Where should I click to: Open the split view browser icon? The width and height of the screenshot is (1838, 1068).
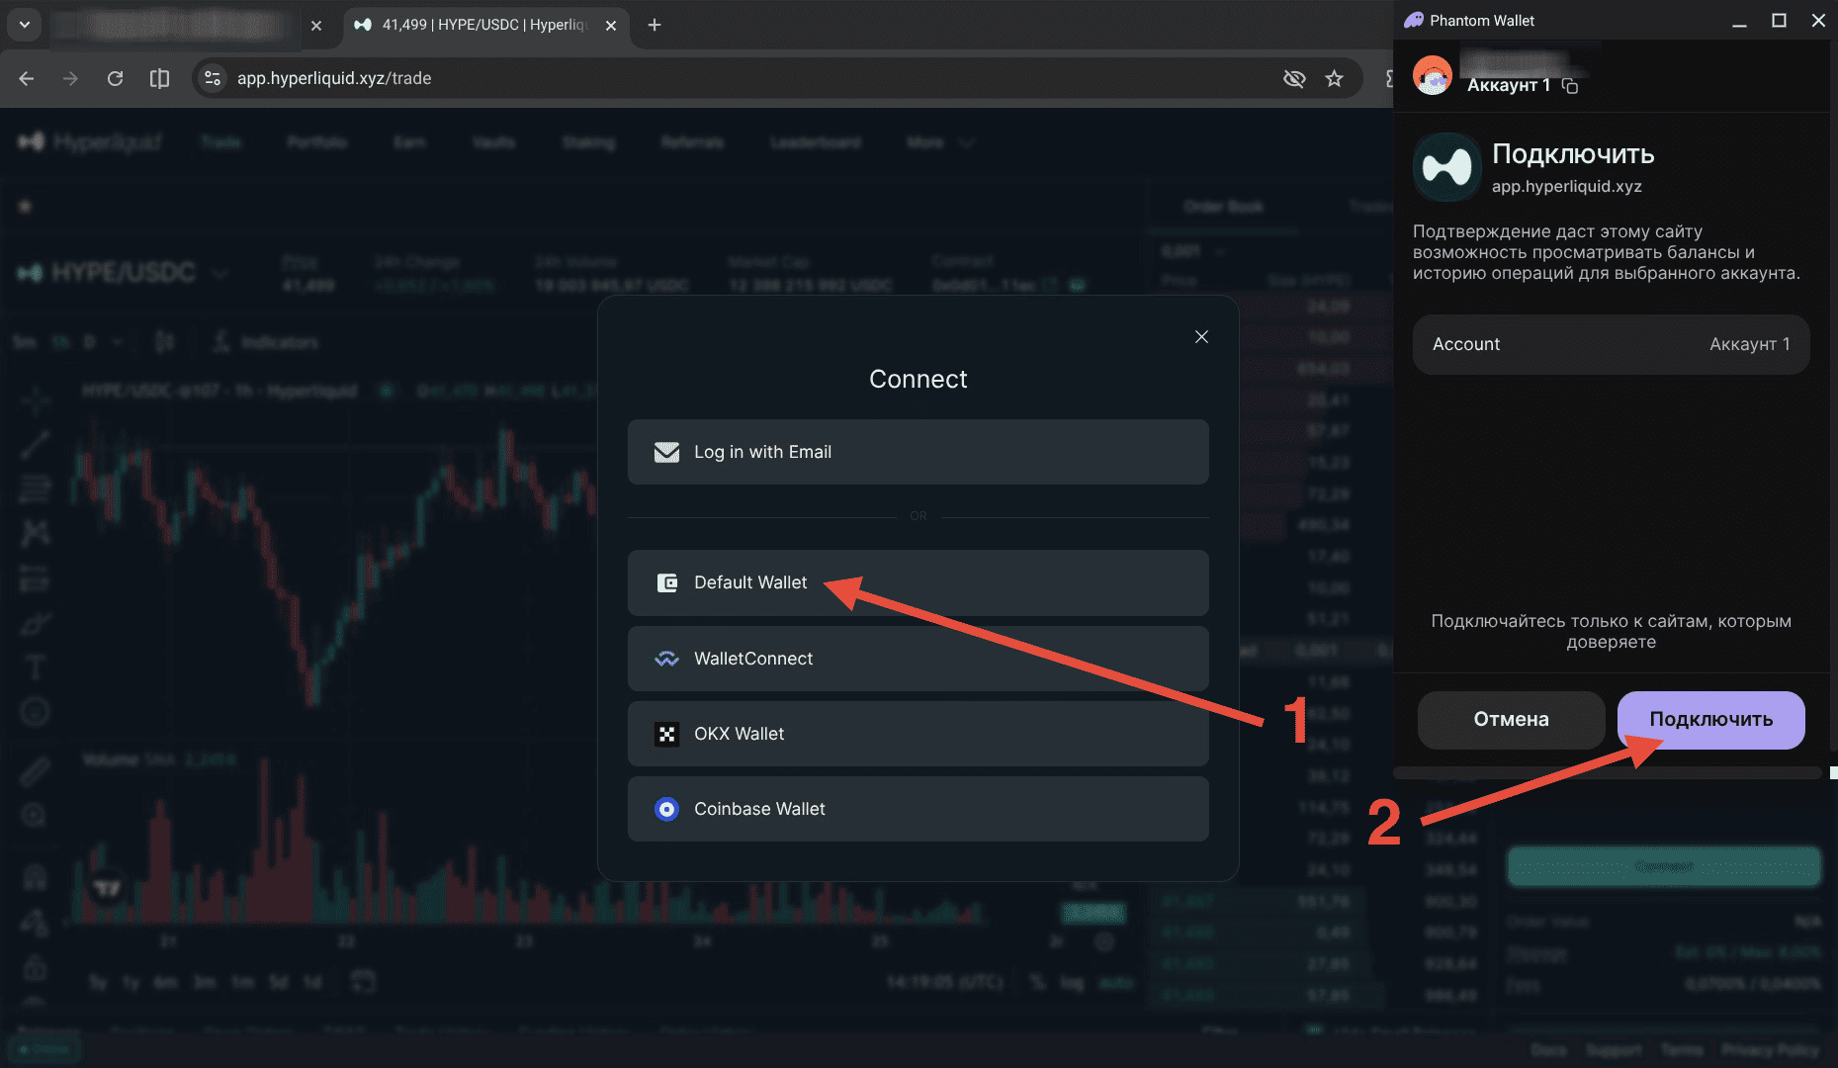(159, 78)
